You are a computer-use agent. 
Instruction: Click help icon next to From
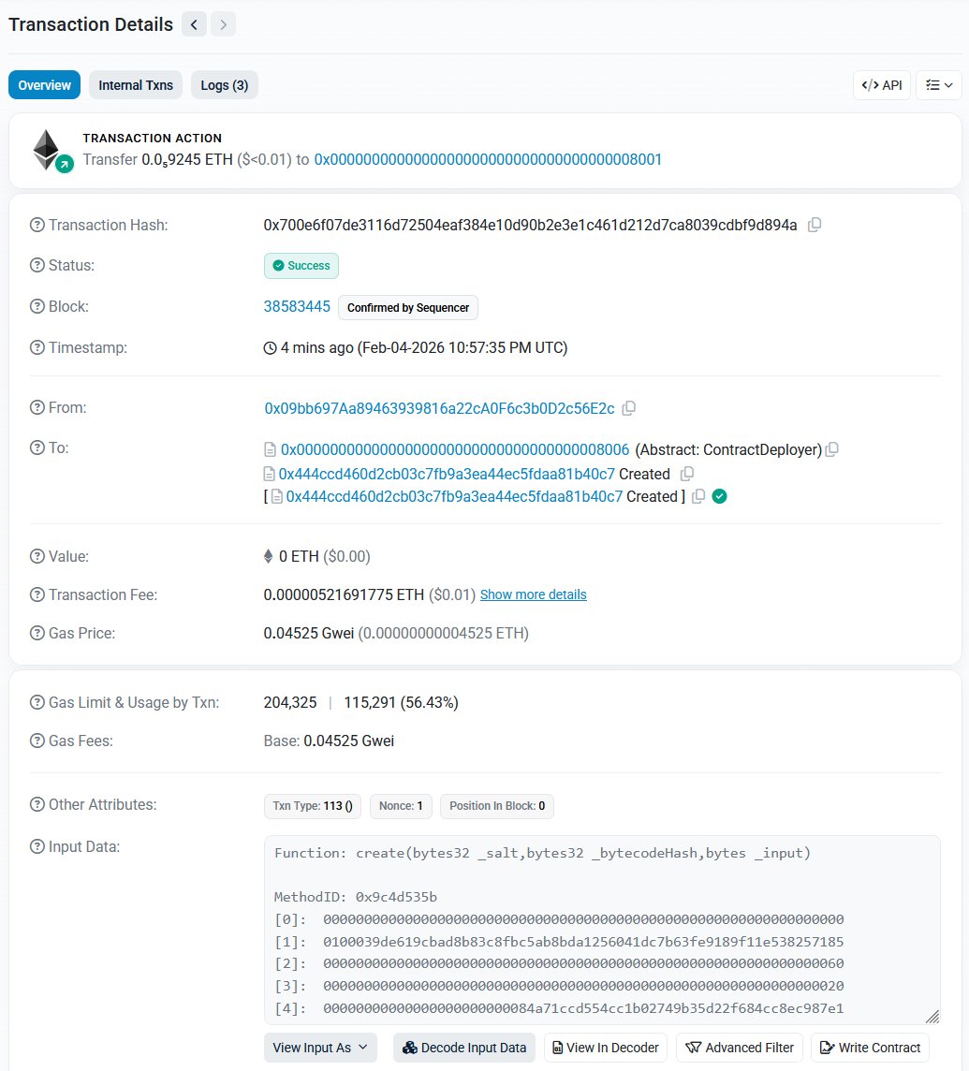tap(37, 407)
